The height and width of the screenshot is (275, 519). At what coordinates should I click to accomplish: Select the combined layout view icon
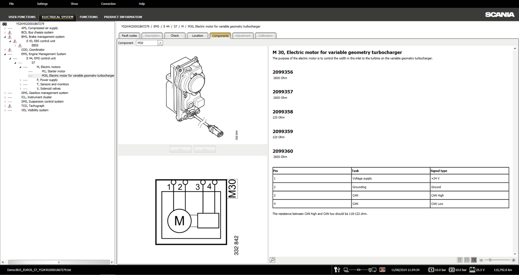pos(474,260)
